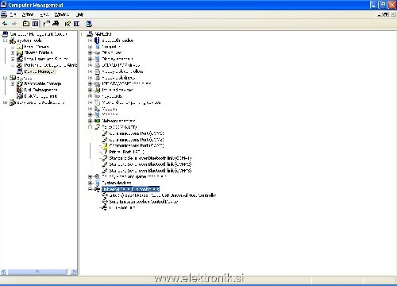Select Performance Logs and Alerts node
The height and width of the screenshot is (286, 397).
[50, 65]
